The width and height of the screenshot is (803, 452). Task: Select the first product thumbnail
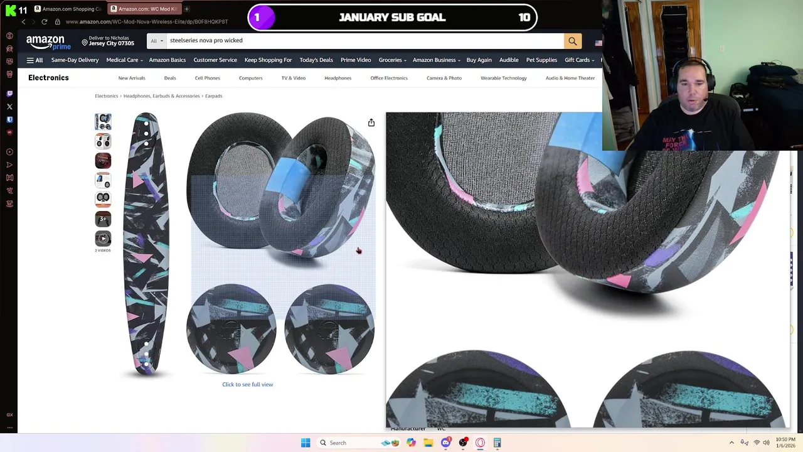103,122
